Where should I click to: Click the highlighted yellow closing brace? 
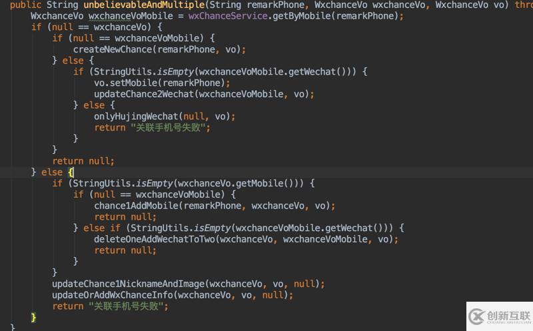tap(33, 318)
